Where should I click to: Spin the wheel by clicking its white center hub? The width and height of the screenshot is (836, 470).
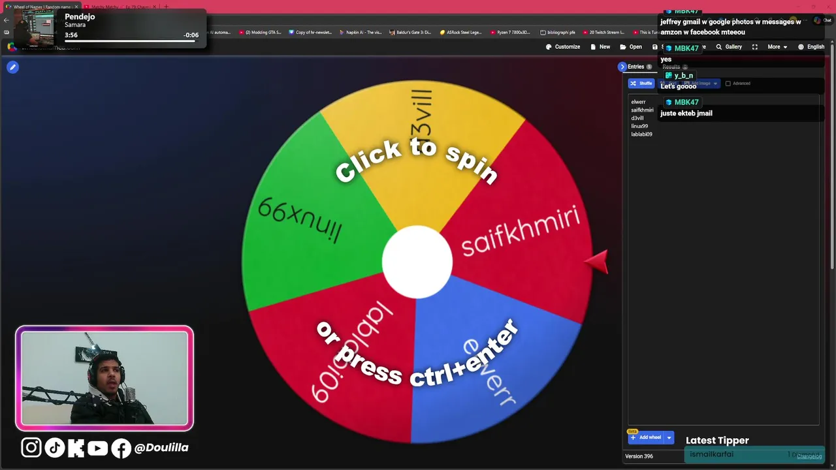tap(417, 262)
